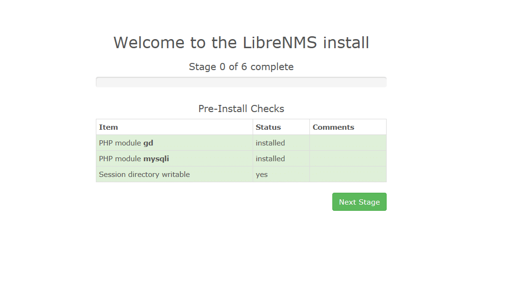The image size is (513, 290).
Task: Click the Stage 0 of 6 complete text
Action: click(241, 67)
